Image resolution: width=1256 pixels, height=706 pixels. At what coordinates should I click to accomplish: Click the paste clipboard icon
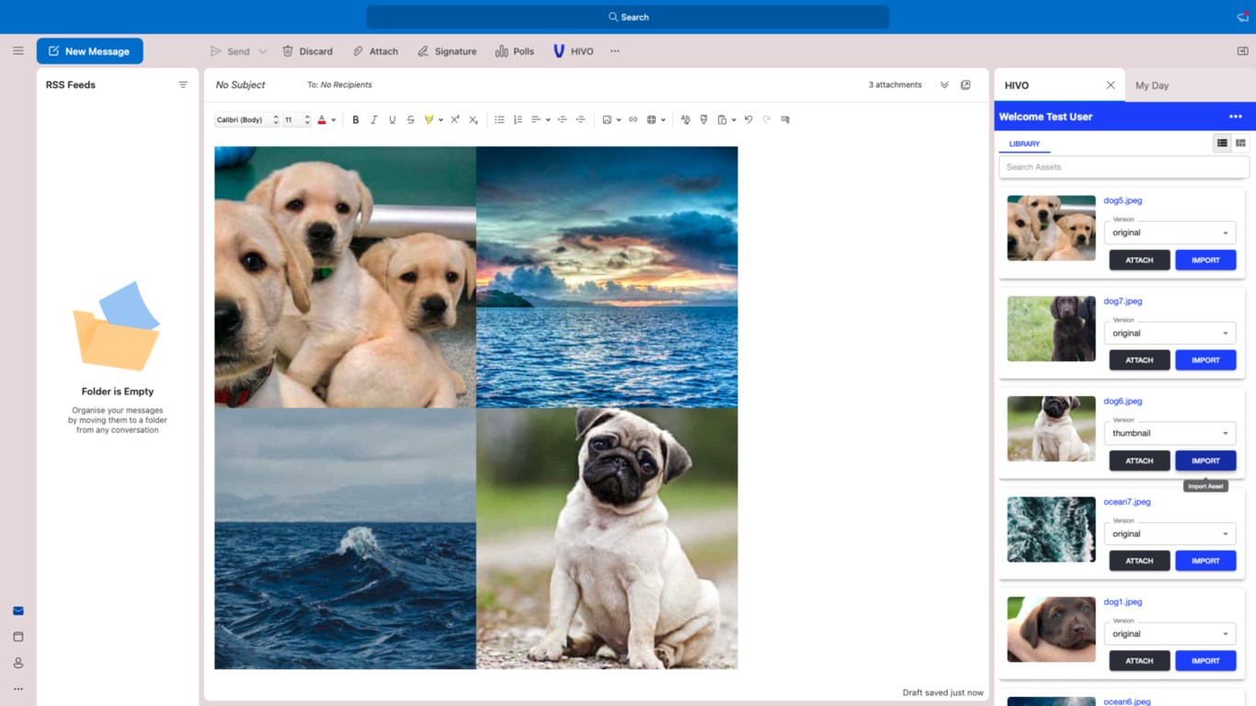(x=722, y=120)
